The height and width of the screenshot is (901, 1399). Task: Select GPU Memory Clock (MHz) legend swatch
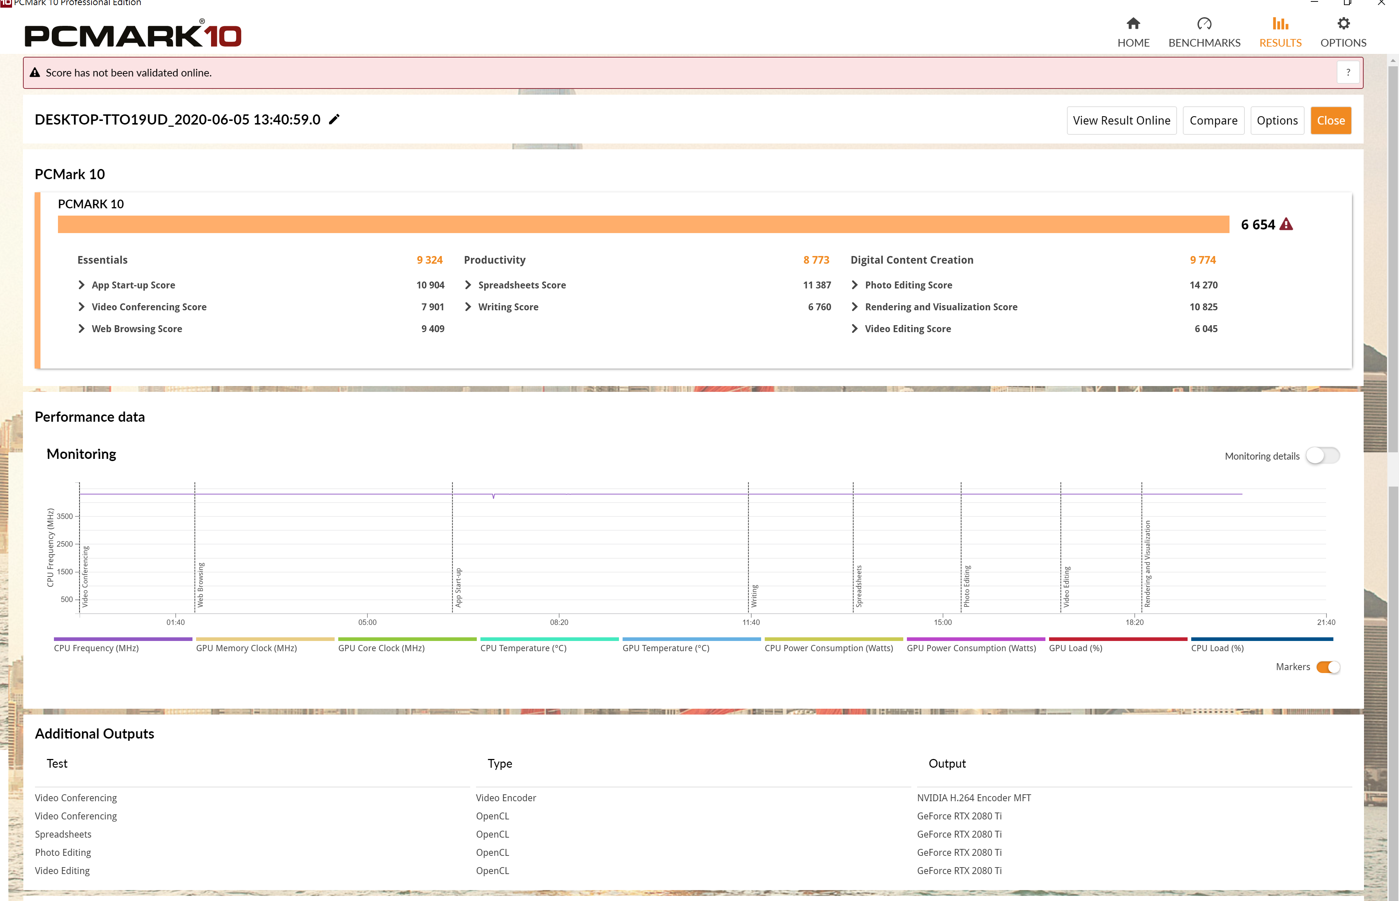click(x=265, y=639)
